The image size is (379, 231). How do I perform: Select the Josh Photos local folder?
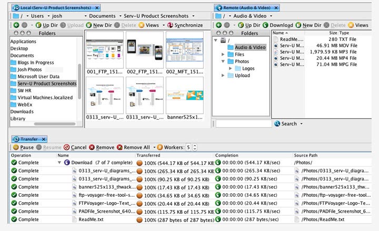(26, 69)
